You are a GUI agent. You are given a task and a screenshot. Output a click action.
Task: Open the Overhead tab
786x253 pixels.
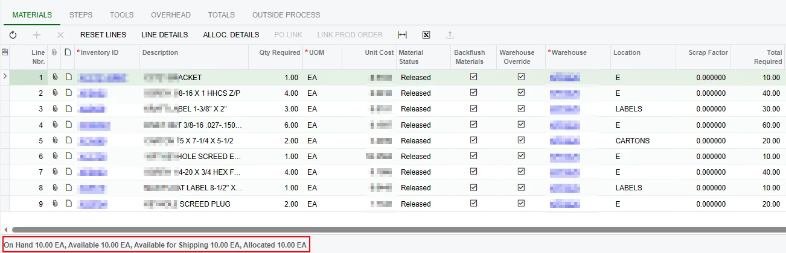pos(171,14)
